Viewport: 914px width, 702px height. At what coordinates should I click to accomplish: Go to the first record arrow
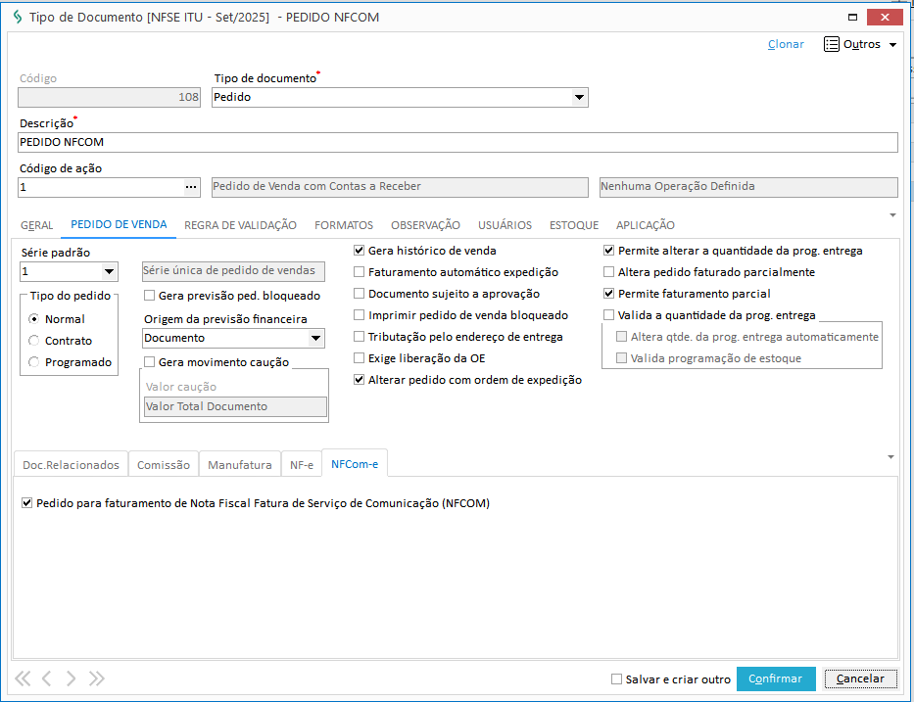click(24, 679)
